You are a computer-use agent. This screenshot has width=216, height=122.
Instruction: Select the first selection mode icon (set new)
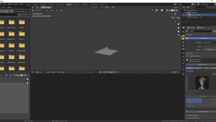click(x=42, y=7)
